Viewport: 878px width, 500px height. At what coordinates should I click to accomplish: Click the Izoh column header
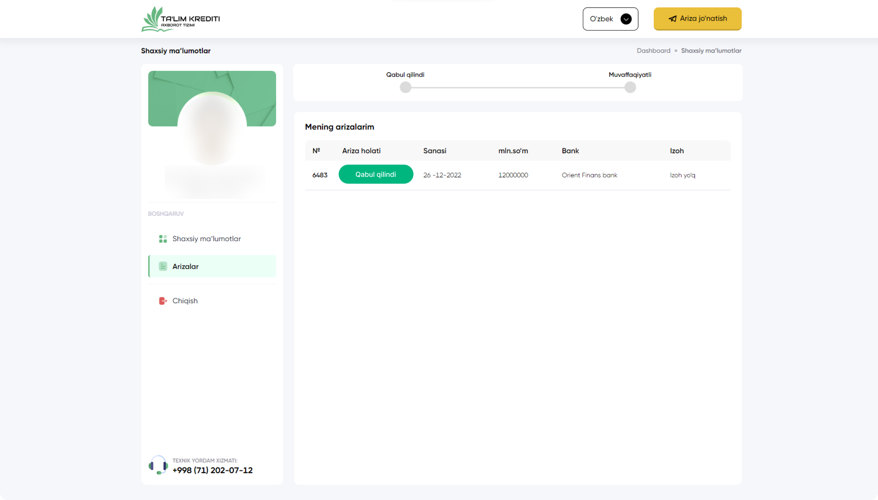[x=677, y=151]
